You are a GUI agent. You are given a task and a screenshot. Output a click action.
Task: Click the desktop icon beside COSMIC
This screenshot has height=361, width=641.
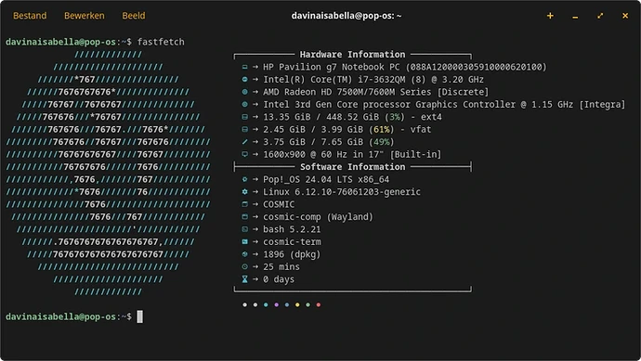244,204
